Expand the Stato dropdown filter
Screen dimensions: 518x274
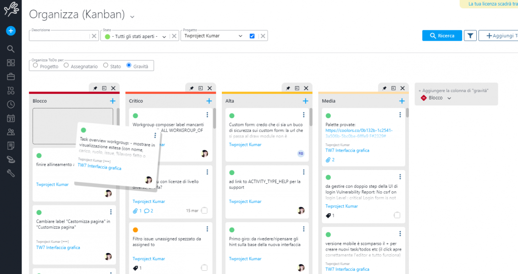[164, 36]
